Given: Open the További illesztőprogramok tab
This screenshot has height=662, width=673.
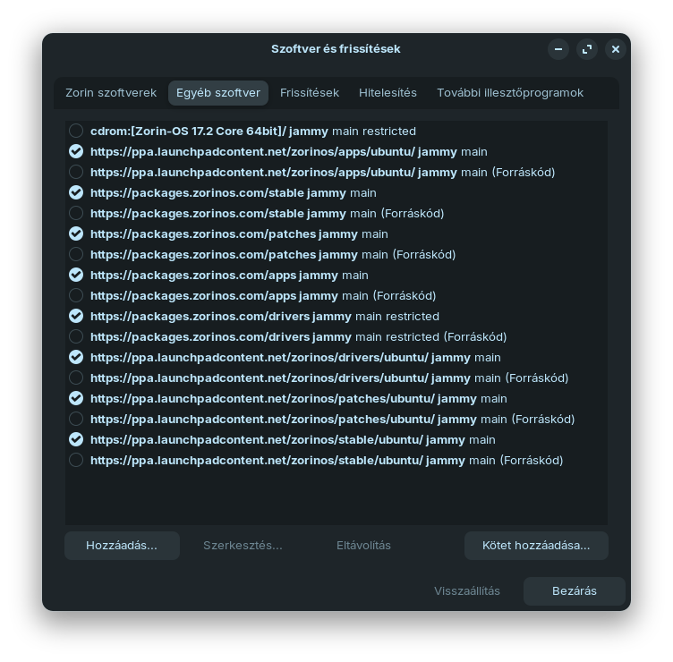Looking at the screenshot, I should coord(510,93).
